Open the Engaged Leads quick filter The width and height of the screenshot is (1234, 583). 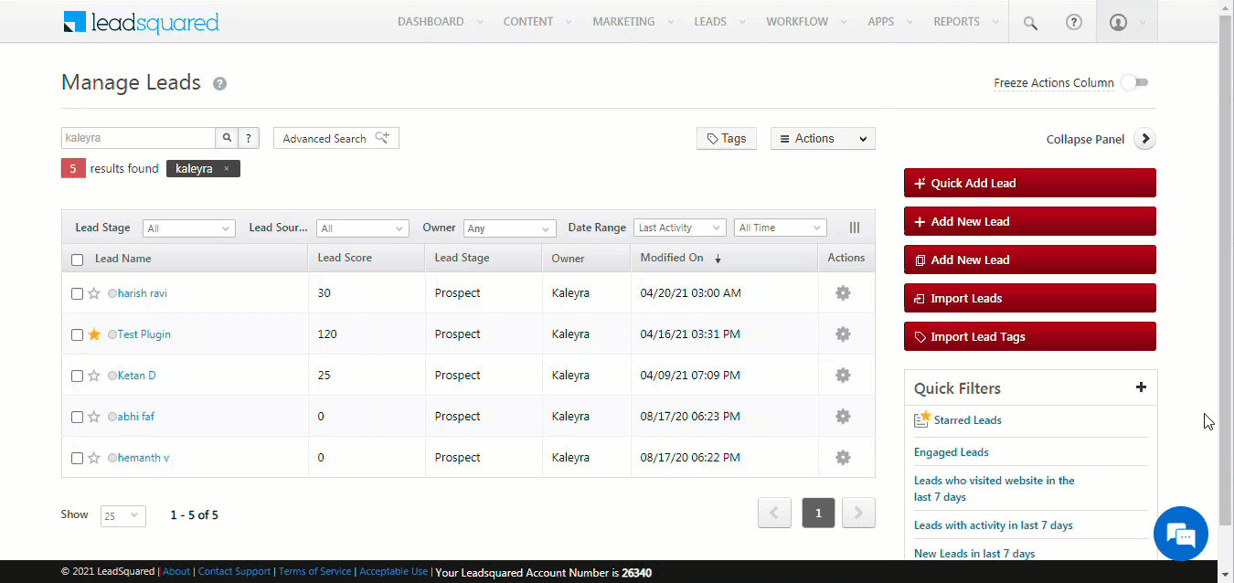(x=951, y=452)
